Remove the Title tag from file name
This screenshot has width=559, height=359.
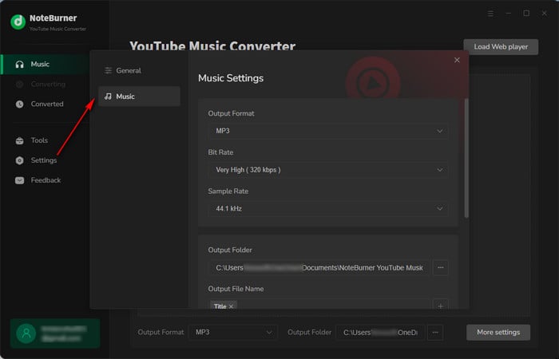pyautogui.click(x=232, y=306)
